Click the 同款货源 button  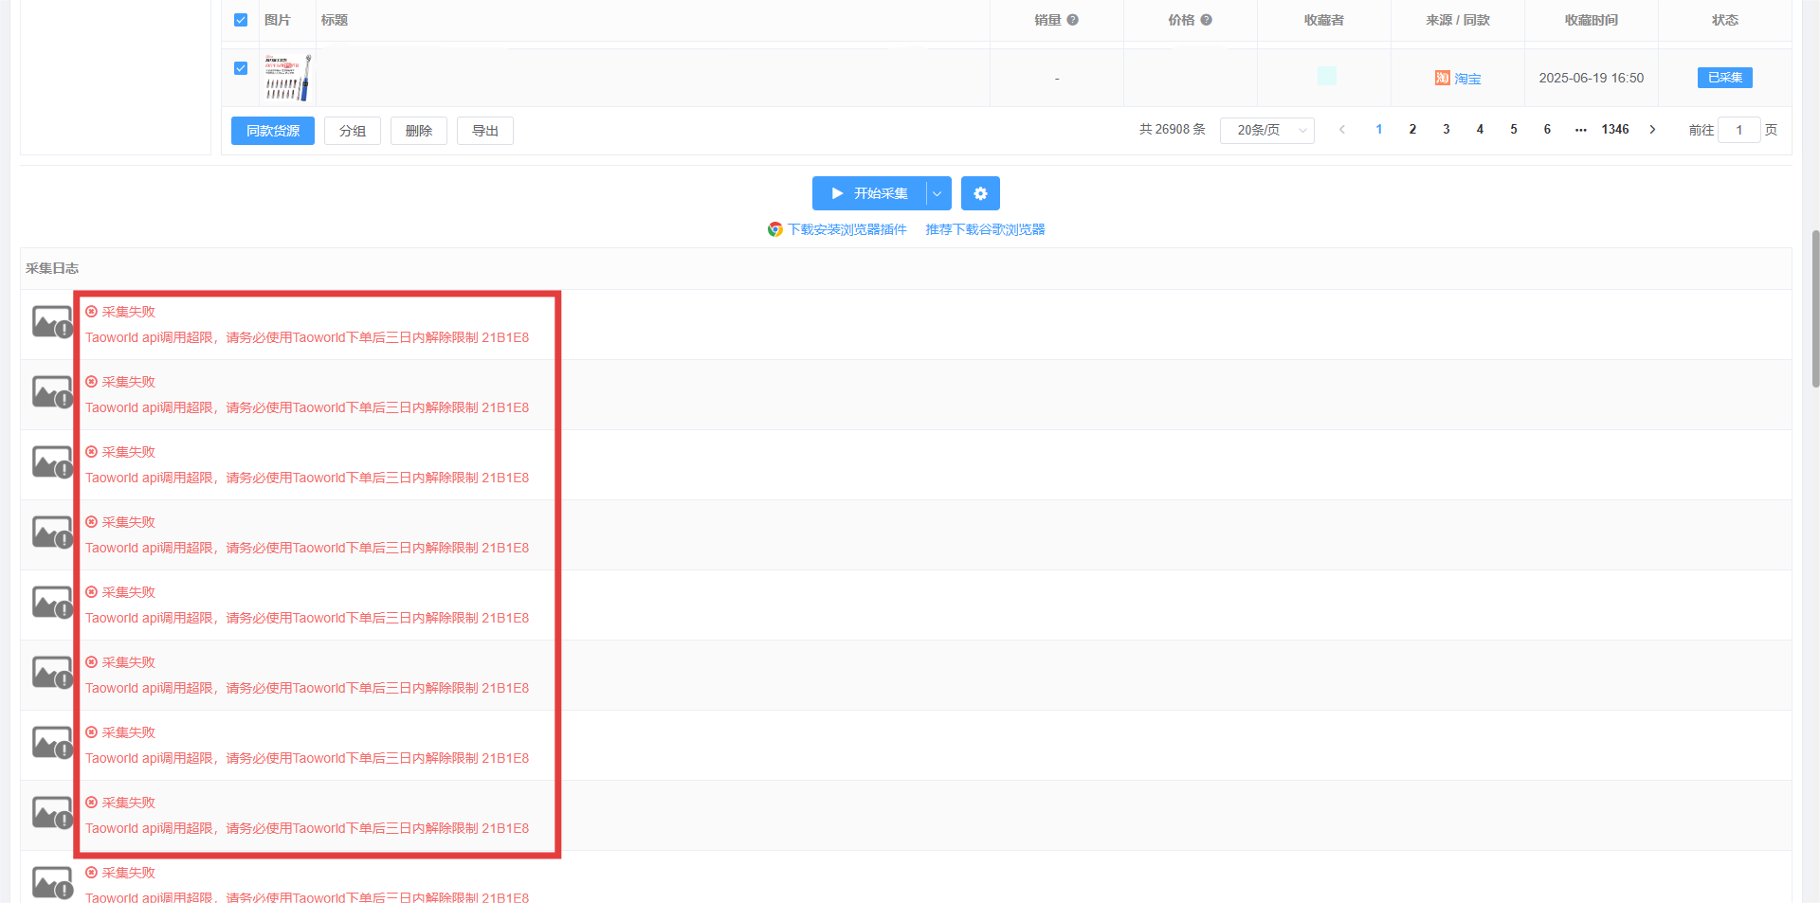pyautogui.click(x=273, y=131)
